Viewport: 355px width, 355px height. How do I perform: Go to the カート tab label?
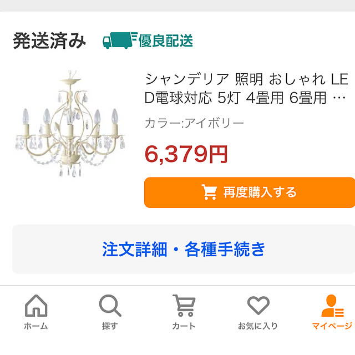(184, 326)
